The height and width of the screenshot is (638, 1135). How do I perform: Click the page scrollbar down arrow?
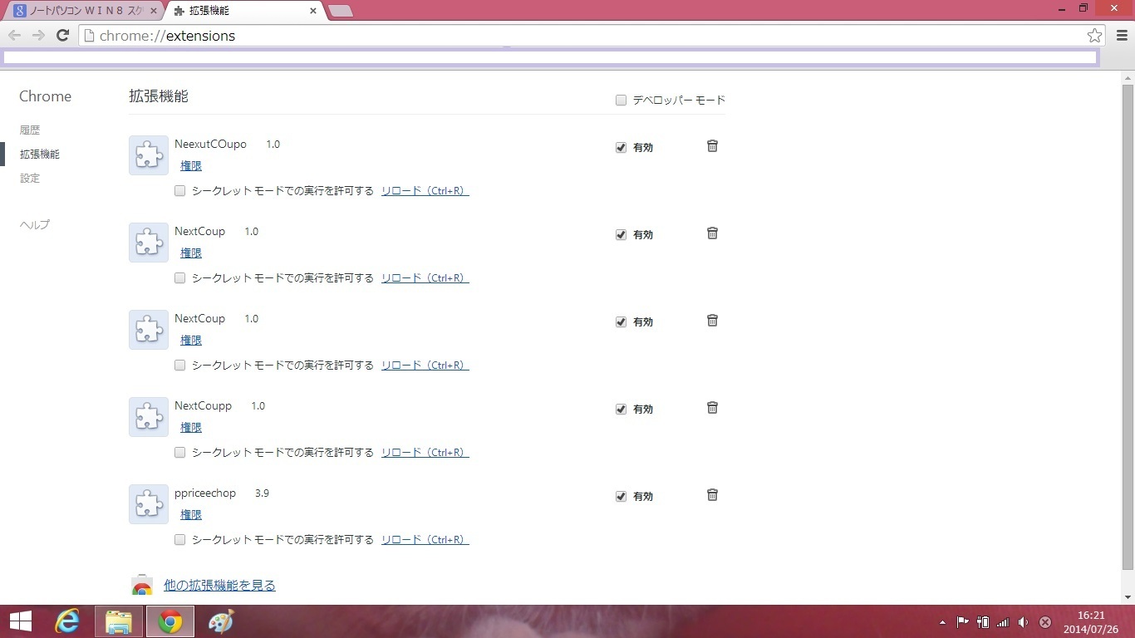point(1128,597)
